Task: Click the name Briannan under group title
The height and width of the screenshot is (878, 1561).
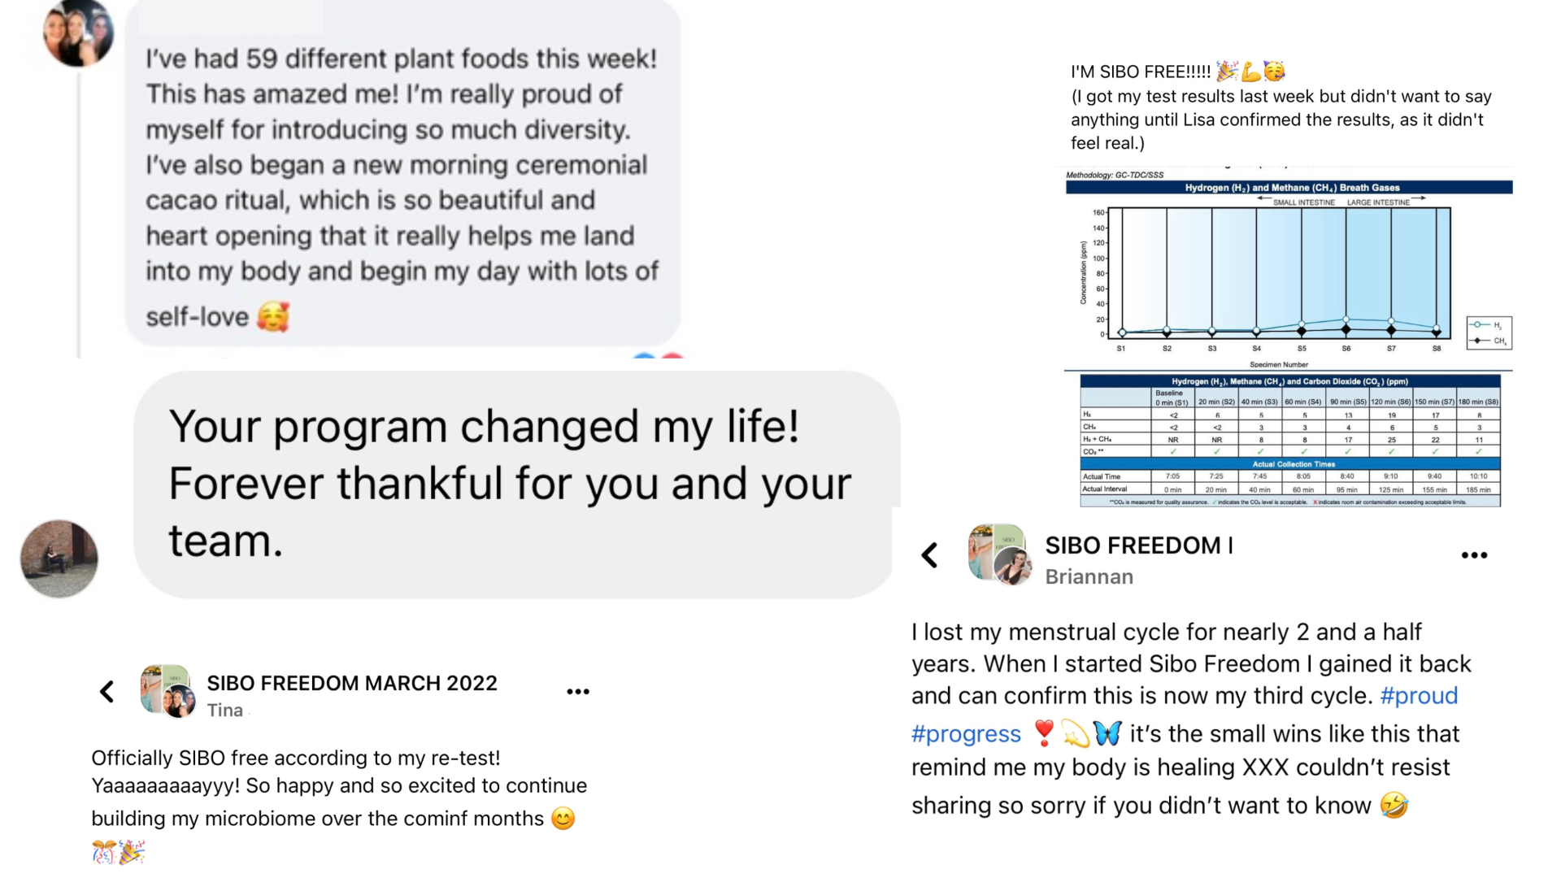Action: point(1089,577)
